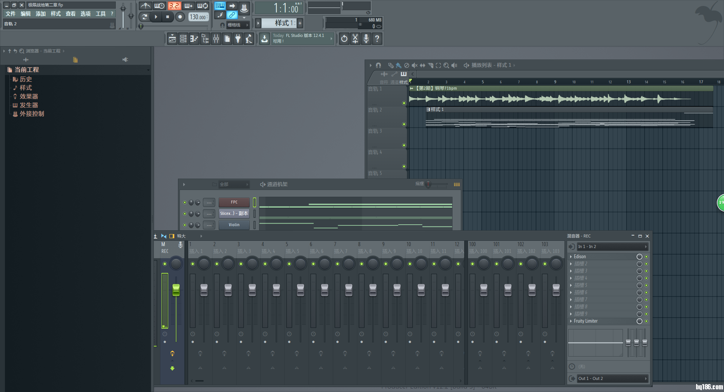Click the FPC channel button

234,202
